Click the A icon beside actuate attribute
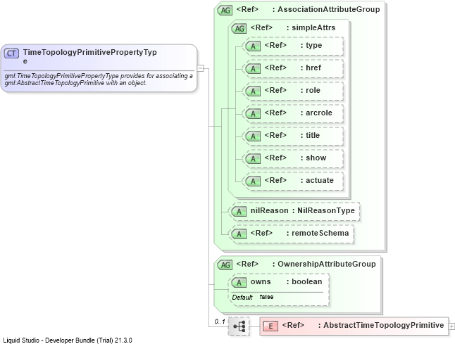This screenshot has width=455, height=344. point(253,181)
